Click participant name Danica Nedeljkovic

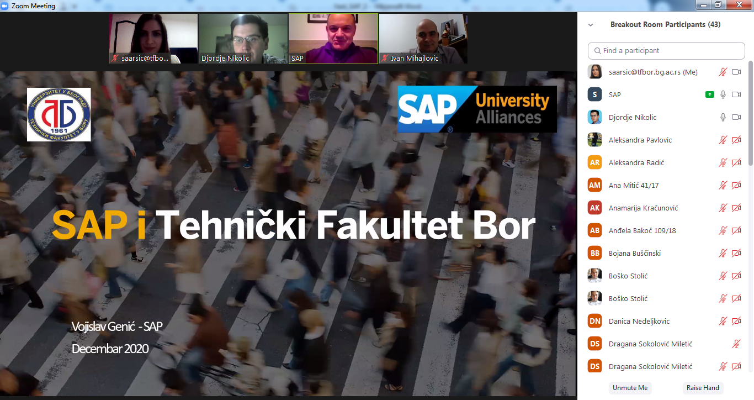[640, 321]
